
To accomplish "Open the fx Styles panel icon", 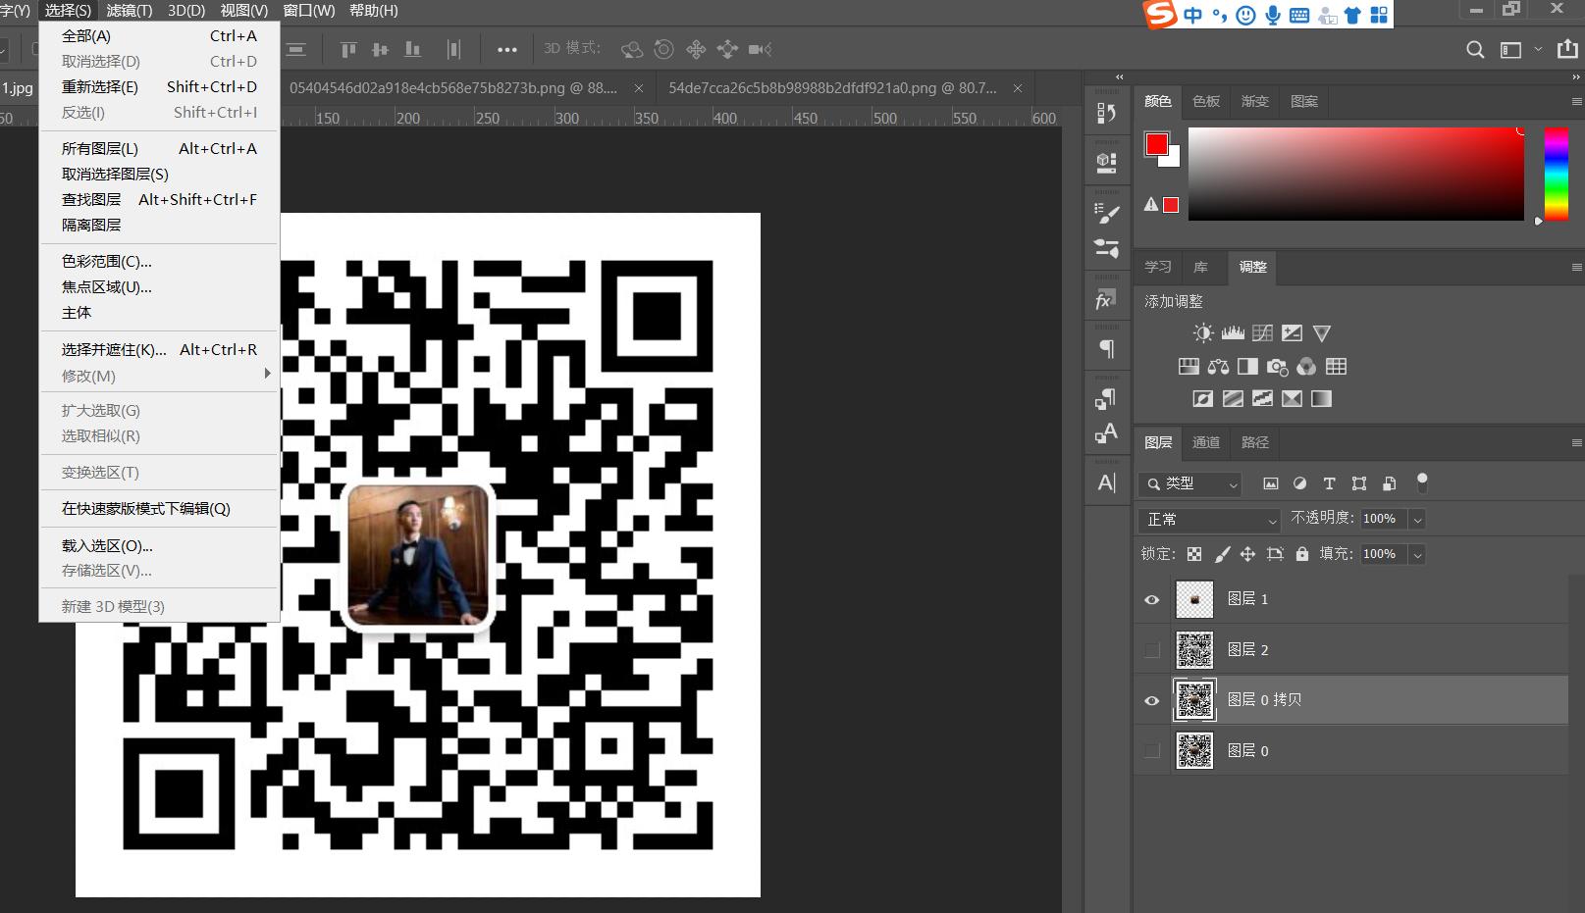I will click(1106, 300).
